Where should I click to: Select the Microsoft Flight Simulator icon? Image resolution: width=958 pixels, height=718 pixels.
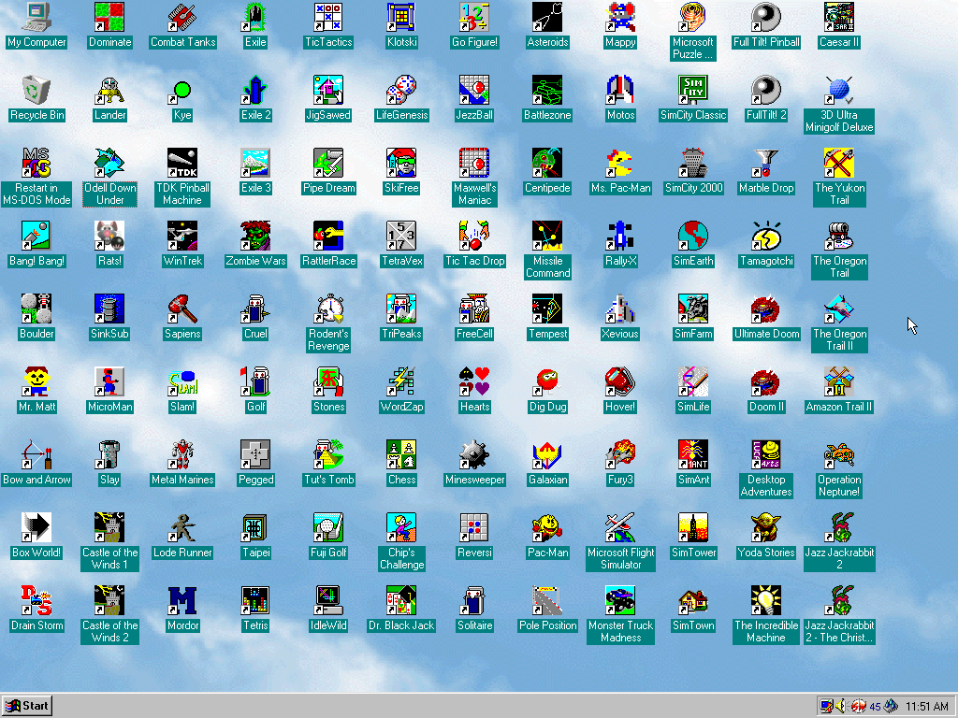tap(620, 527)
